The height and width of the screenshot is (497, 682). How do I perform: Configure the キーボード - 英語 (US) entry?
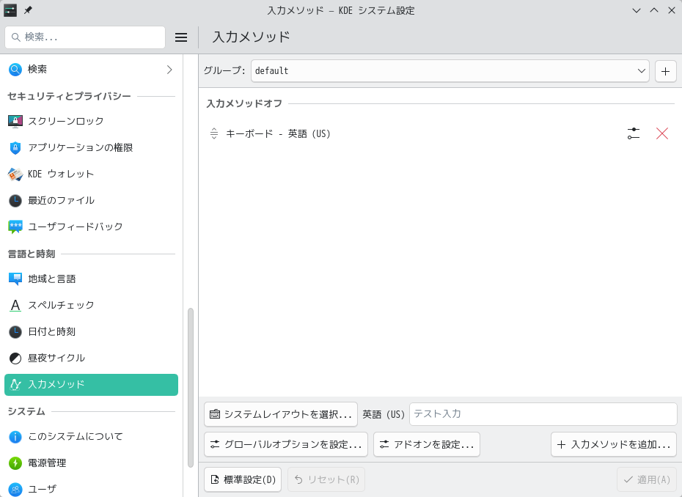(x=634, y=133)
